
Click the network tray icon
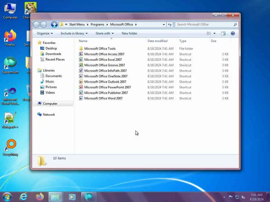point(237,197)
